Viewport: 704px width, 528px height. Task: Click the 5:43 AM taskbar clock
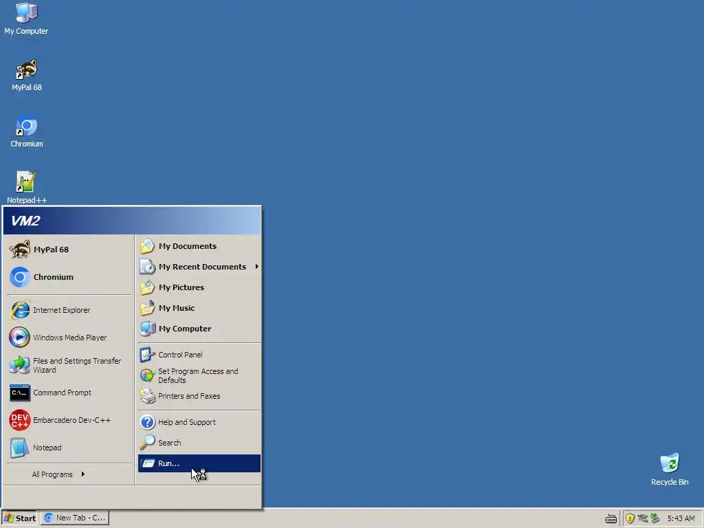tap(681, 518)
